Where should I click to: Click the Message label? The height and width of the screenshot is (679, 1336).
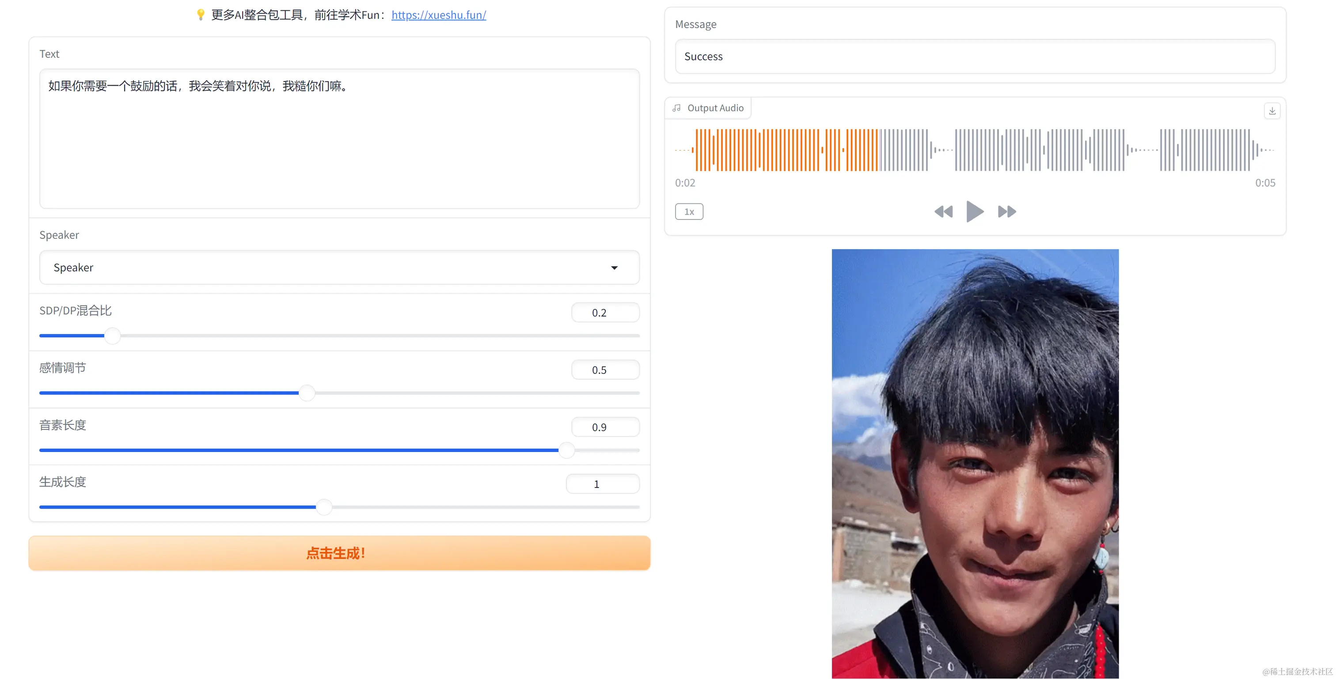click(x=695, y=24)
